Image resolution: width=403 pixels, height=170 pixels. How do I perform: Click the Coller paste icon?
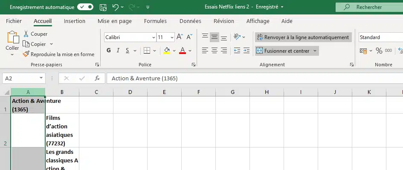pos(12,38)
